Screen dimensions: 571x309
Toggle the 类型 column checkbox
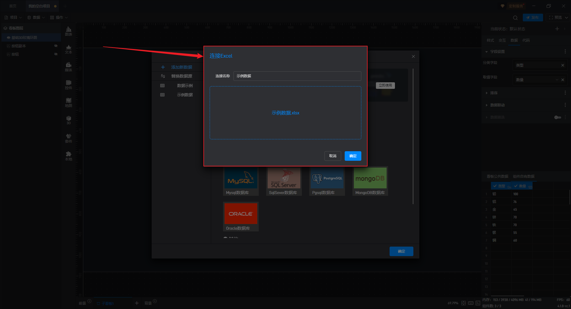pos(495,186)
